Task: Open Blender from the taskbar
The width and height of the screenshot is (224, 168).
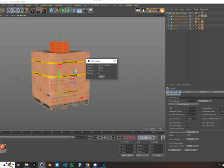Action: pyautogui.click(x=49, y=165)
